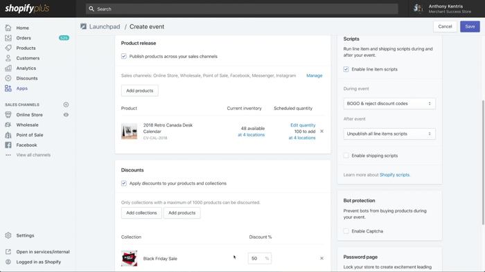Click the Launchpad app icon in breadcrumb
Viewport: 485px width, 272px height.
pos(84,26)
